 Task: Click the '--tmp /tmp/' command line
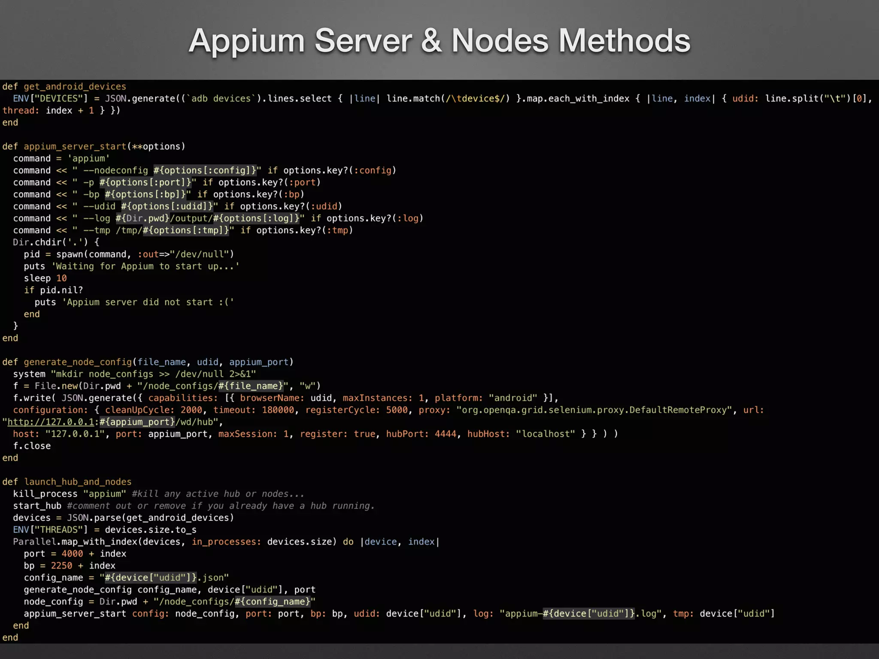pyautogui.click(x=183, y=231)
